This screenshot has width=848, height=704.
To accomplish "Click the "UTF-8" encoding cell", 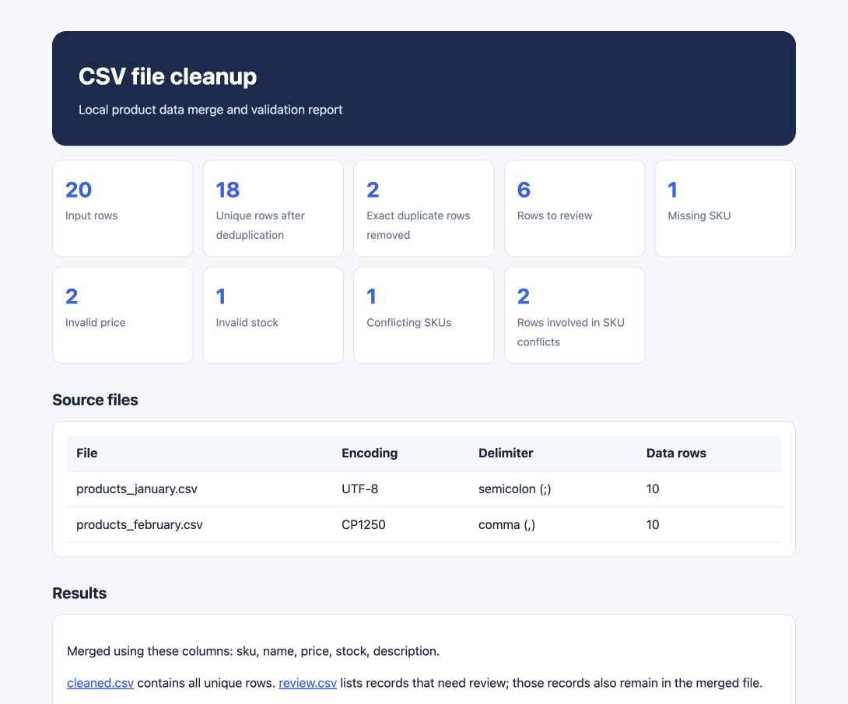I will [359, 489].
